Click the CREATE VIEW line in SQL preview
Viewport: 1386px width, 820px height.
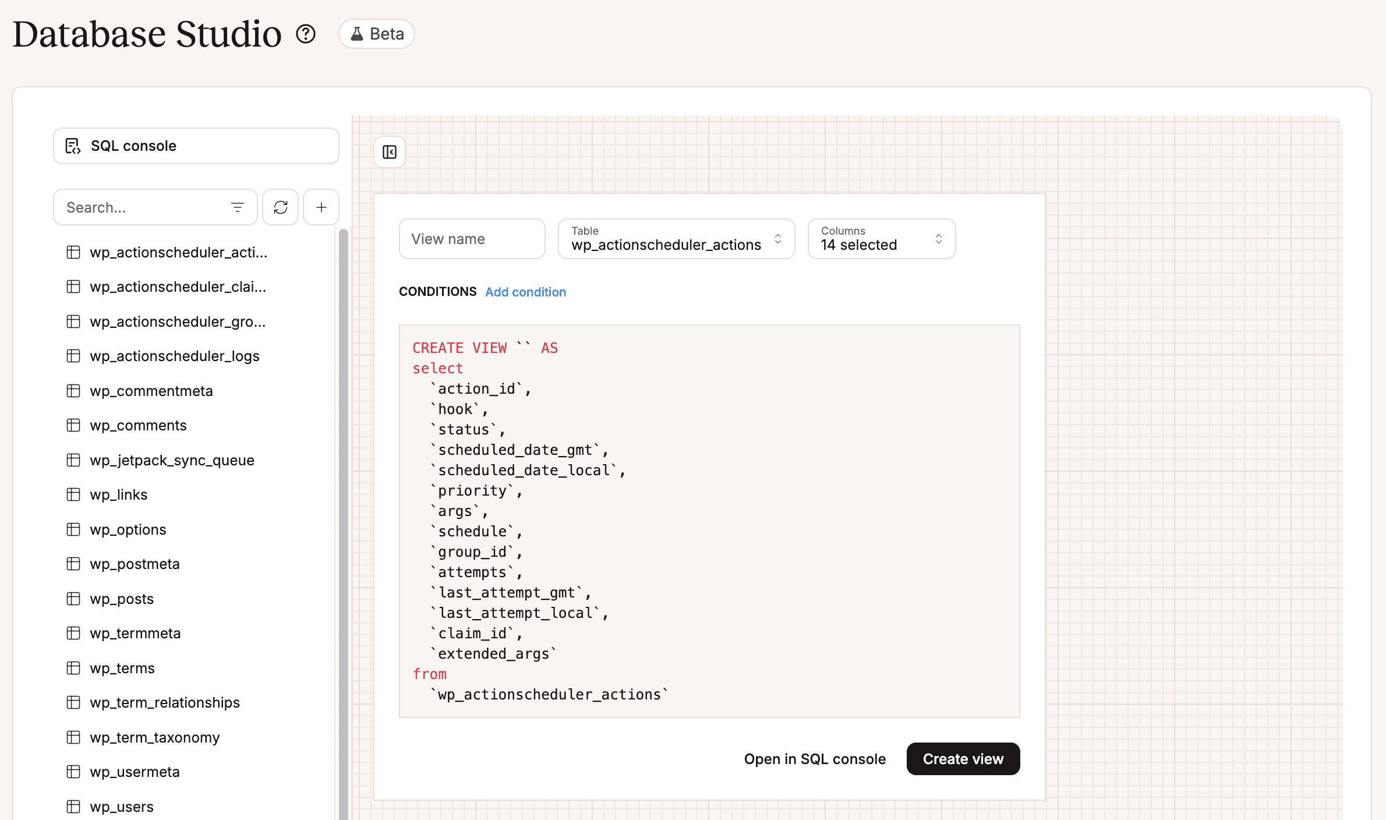click(x=485, y=348)
